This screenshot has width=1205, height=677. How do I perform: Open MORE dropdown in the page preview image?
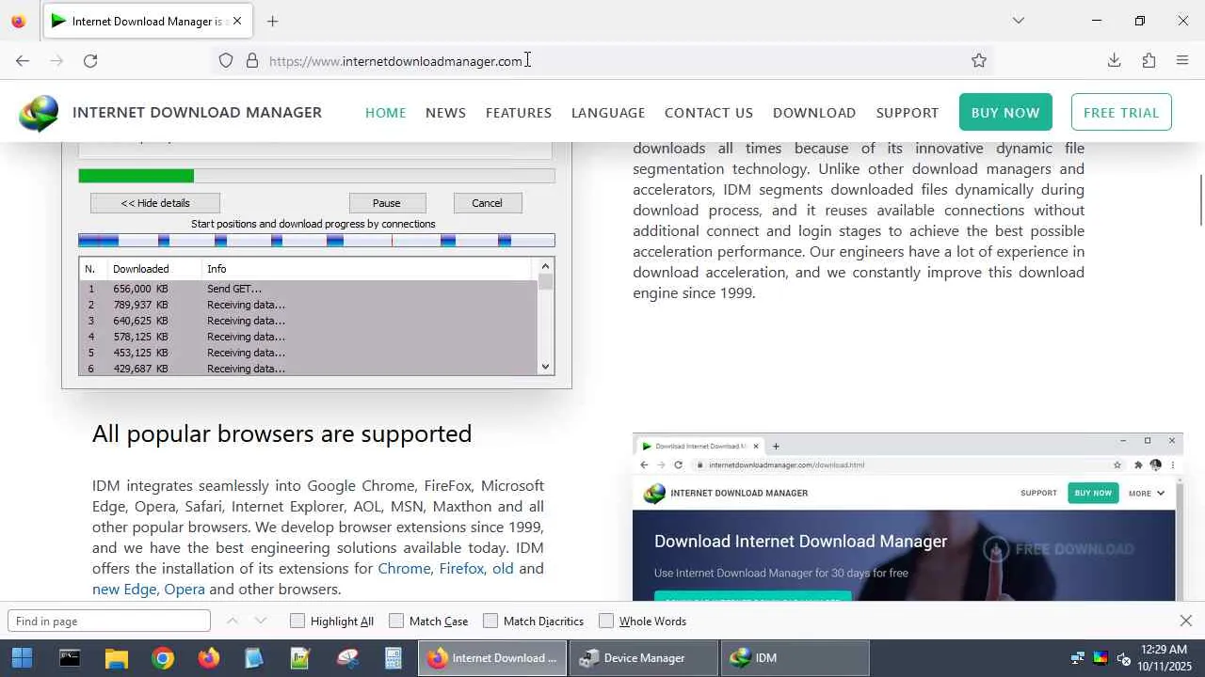1147,493
